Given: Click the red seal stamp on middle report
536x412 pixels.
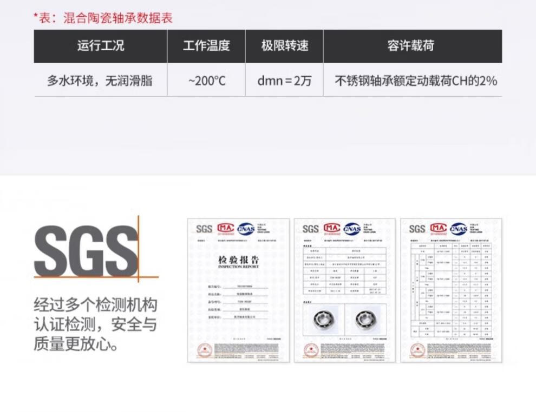Looking at the screenshot, I should [311, 350].
